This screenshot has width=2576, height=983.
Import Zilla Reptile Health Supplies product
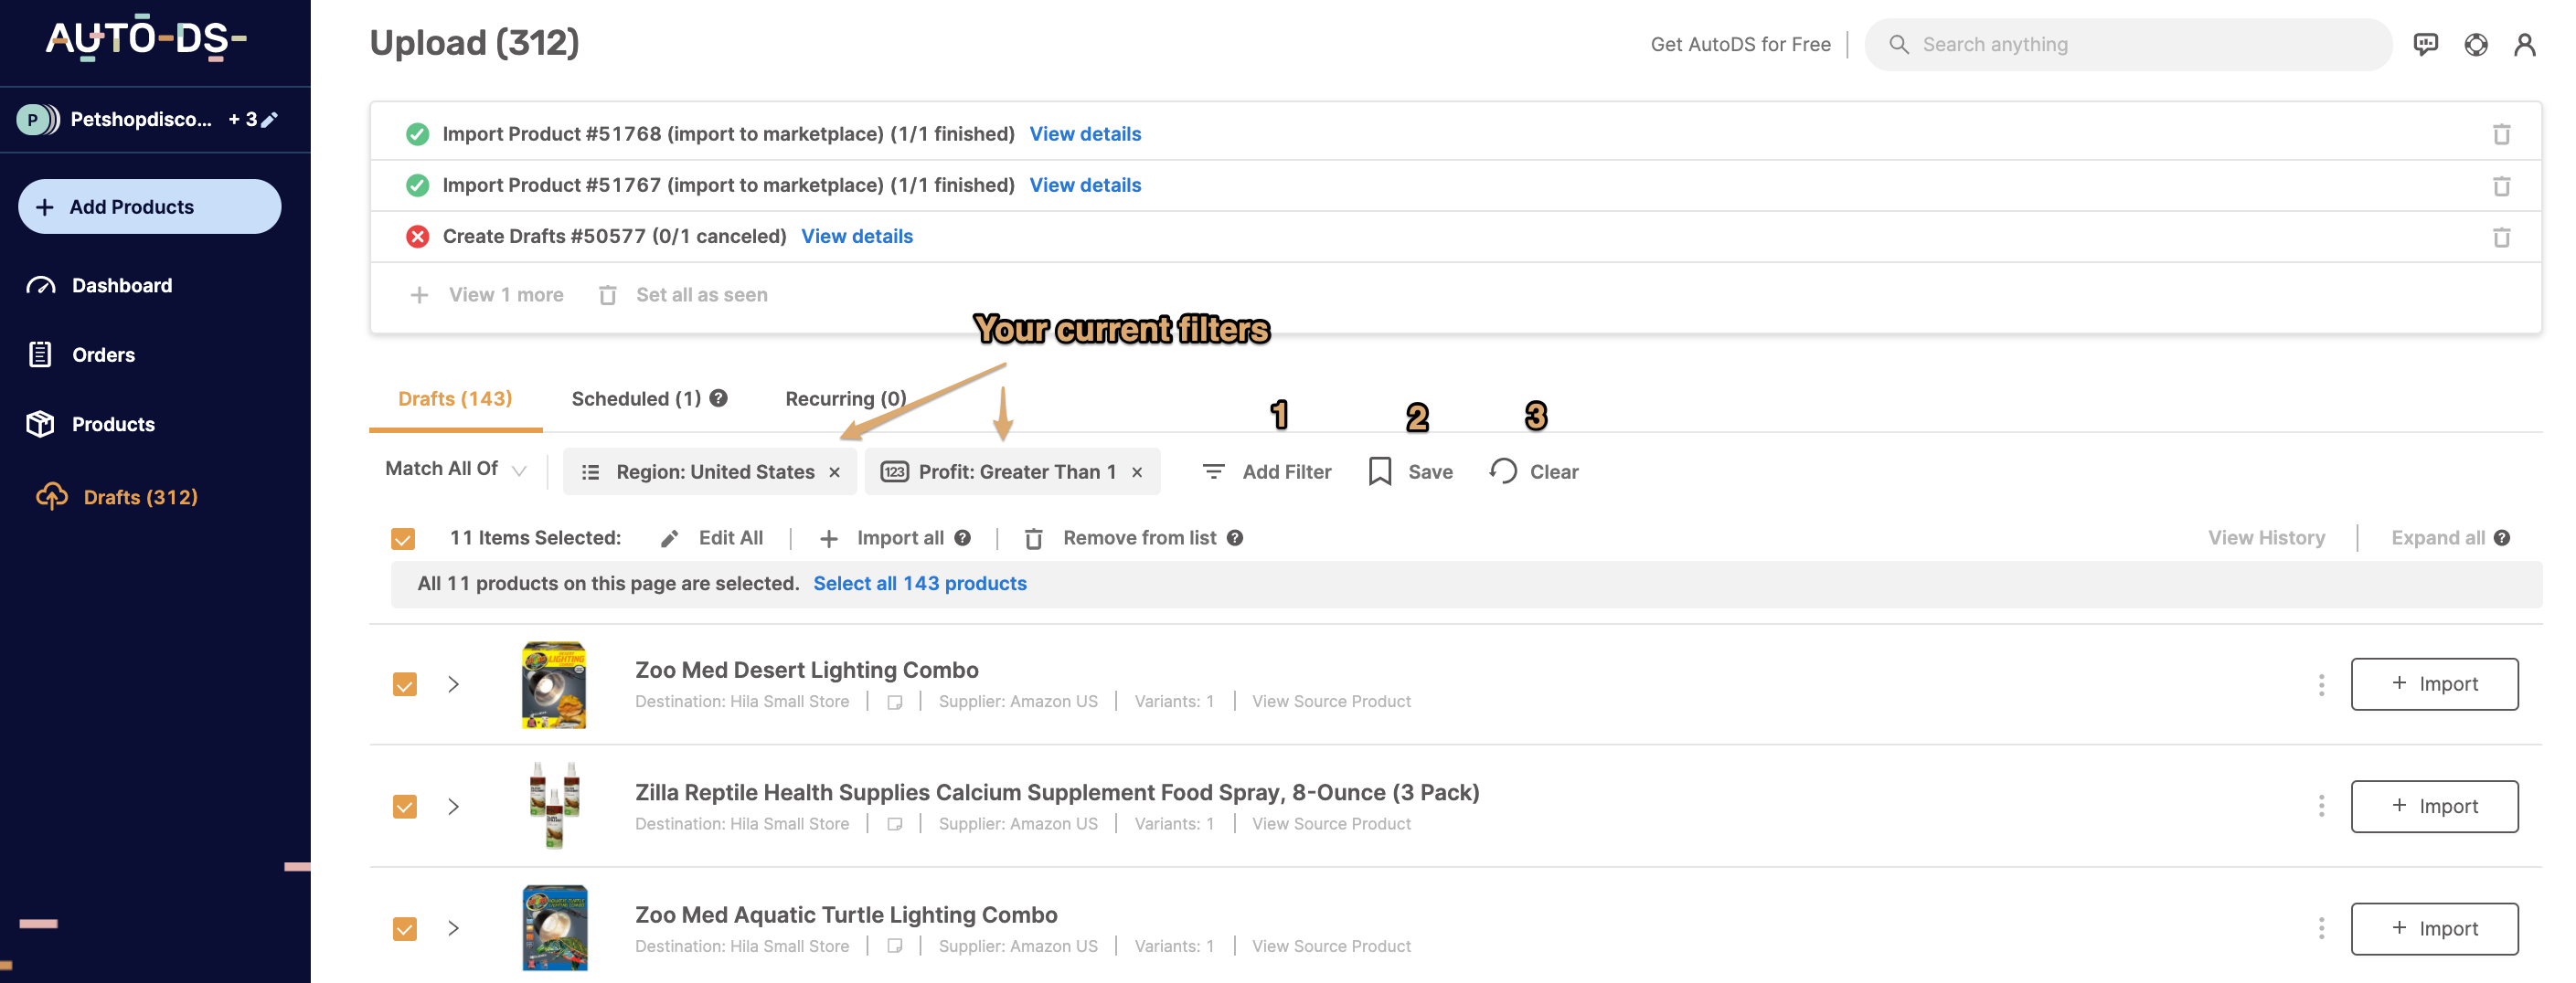(x=2433, y=806)
